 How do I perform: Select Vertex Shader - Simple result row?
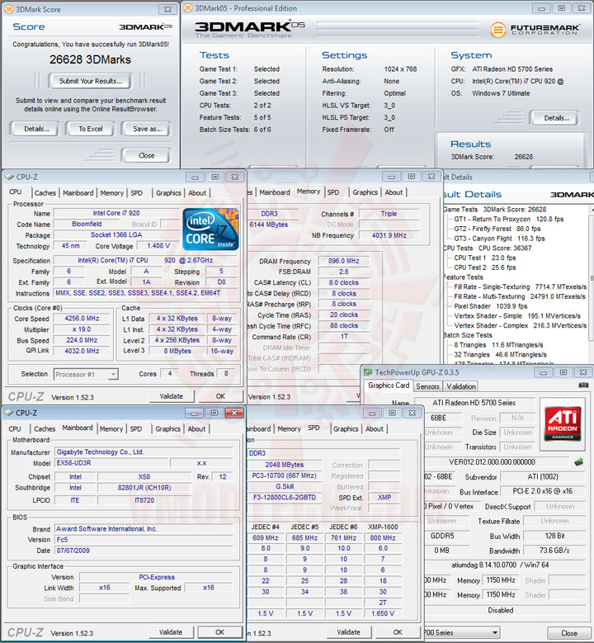pos(517,316)
